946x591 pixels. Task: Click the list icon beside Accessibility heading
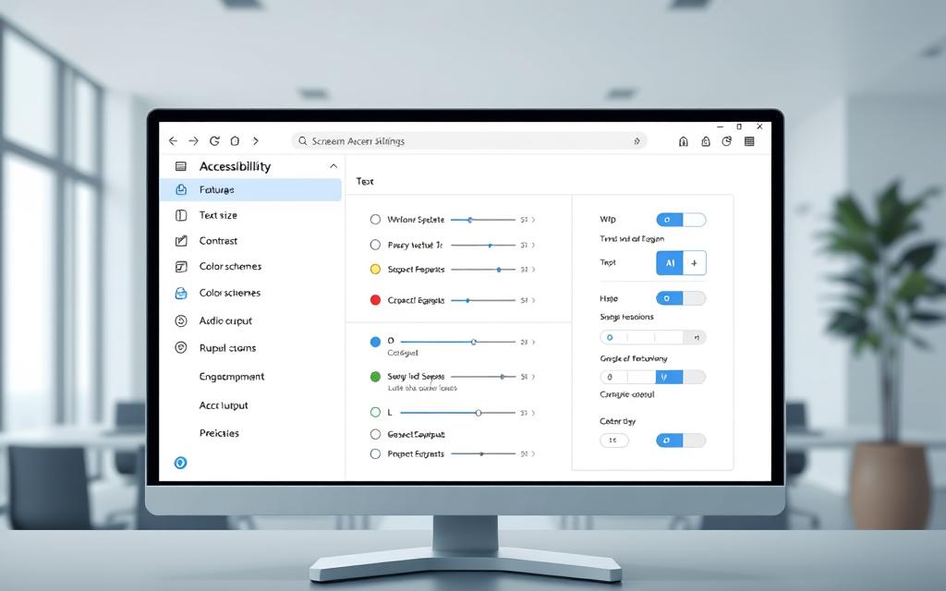tap(181, 166)
